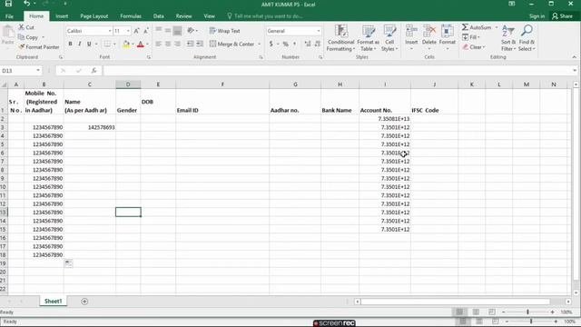Apply the yellow Fill Color bucket
This screenshot has height=327, width=581.
click(126, 45)
